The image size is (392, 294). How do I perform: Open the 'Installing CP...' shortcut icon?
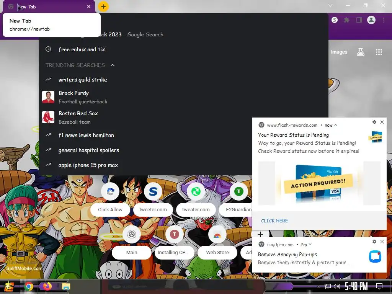175,234
